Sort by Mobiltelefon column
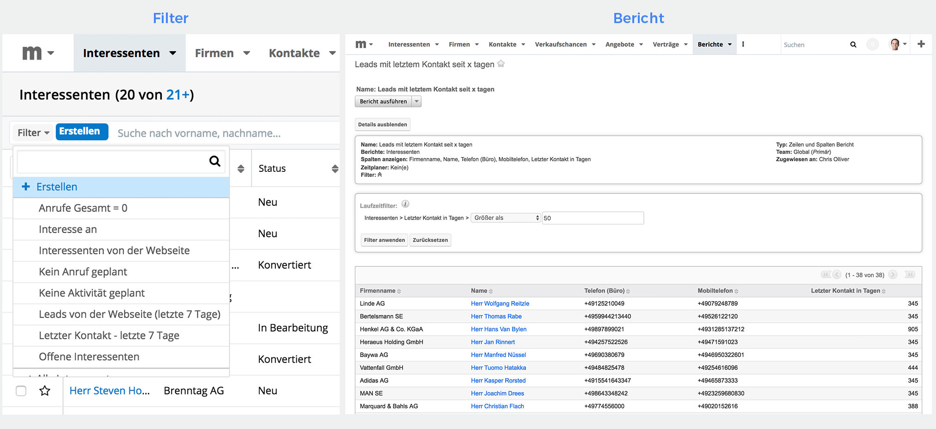This screenshot has height=429, width=936. 736,291
